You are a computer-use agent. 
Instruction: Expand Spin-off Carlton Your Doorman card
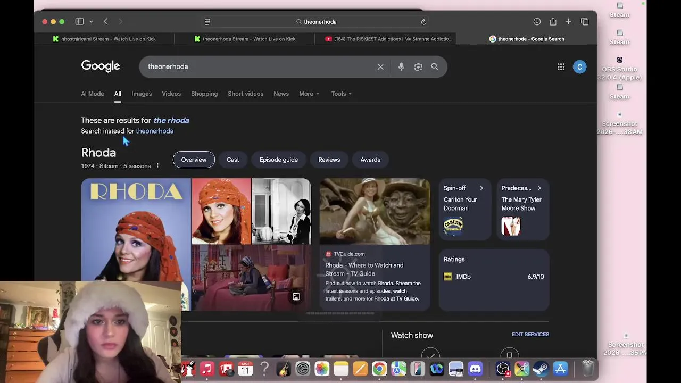pyautogui.click(x=464, y=209)
